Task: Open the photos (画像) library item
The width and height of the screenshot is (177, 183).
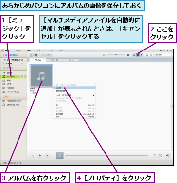Action: (x=14, y=80)
